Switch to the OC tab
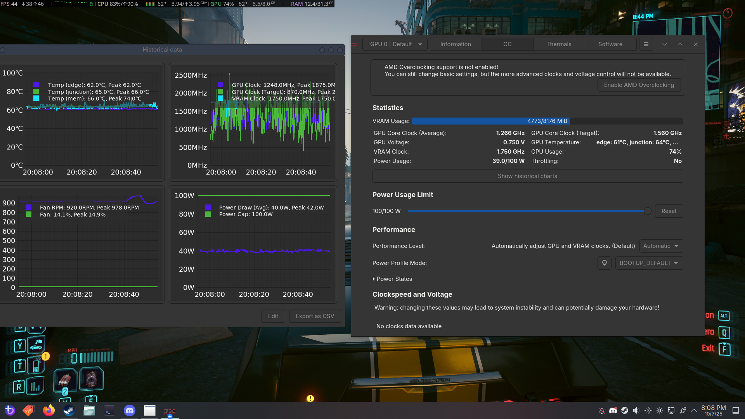 [507, 44]
